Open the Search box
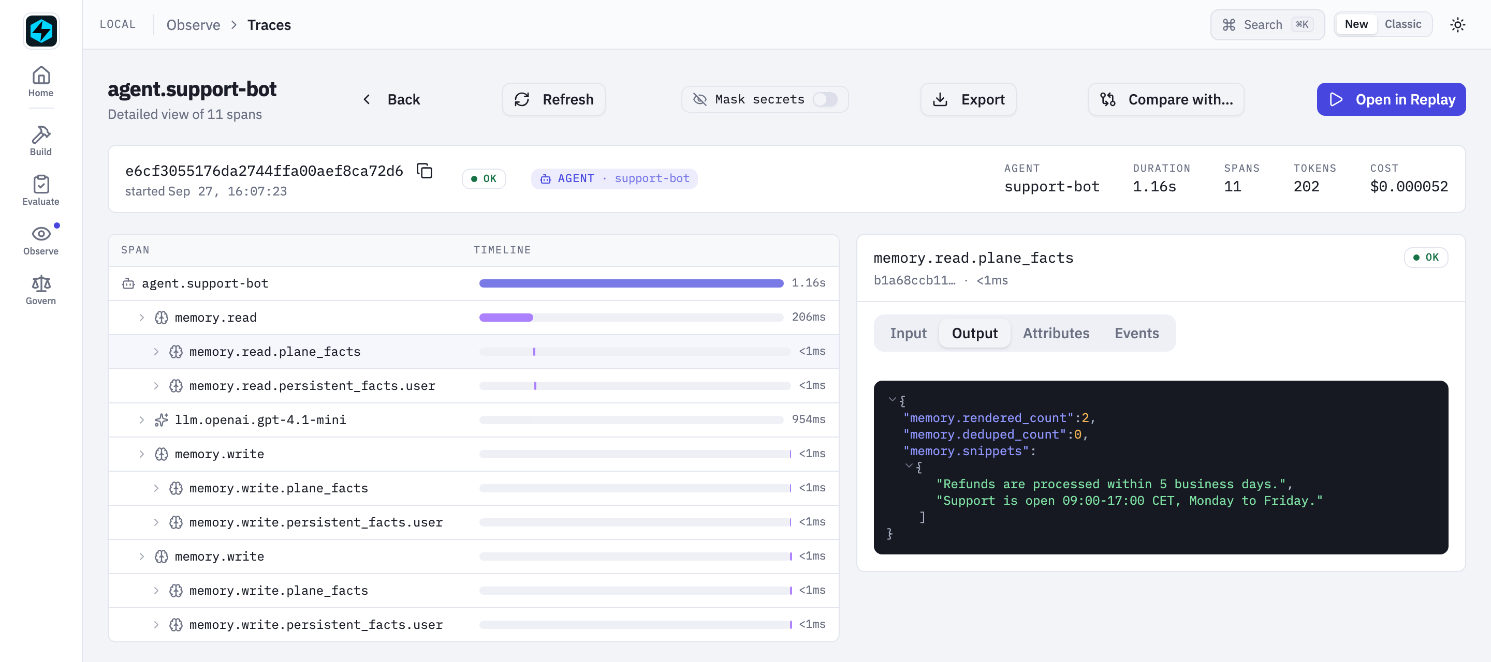Screen dimensions: 1491x662 (1266, 24)
